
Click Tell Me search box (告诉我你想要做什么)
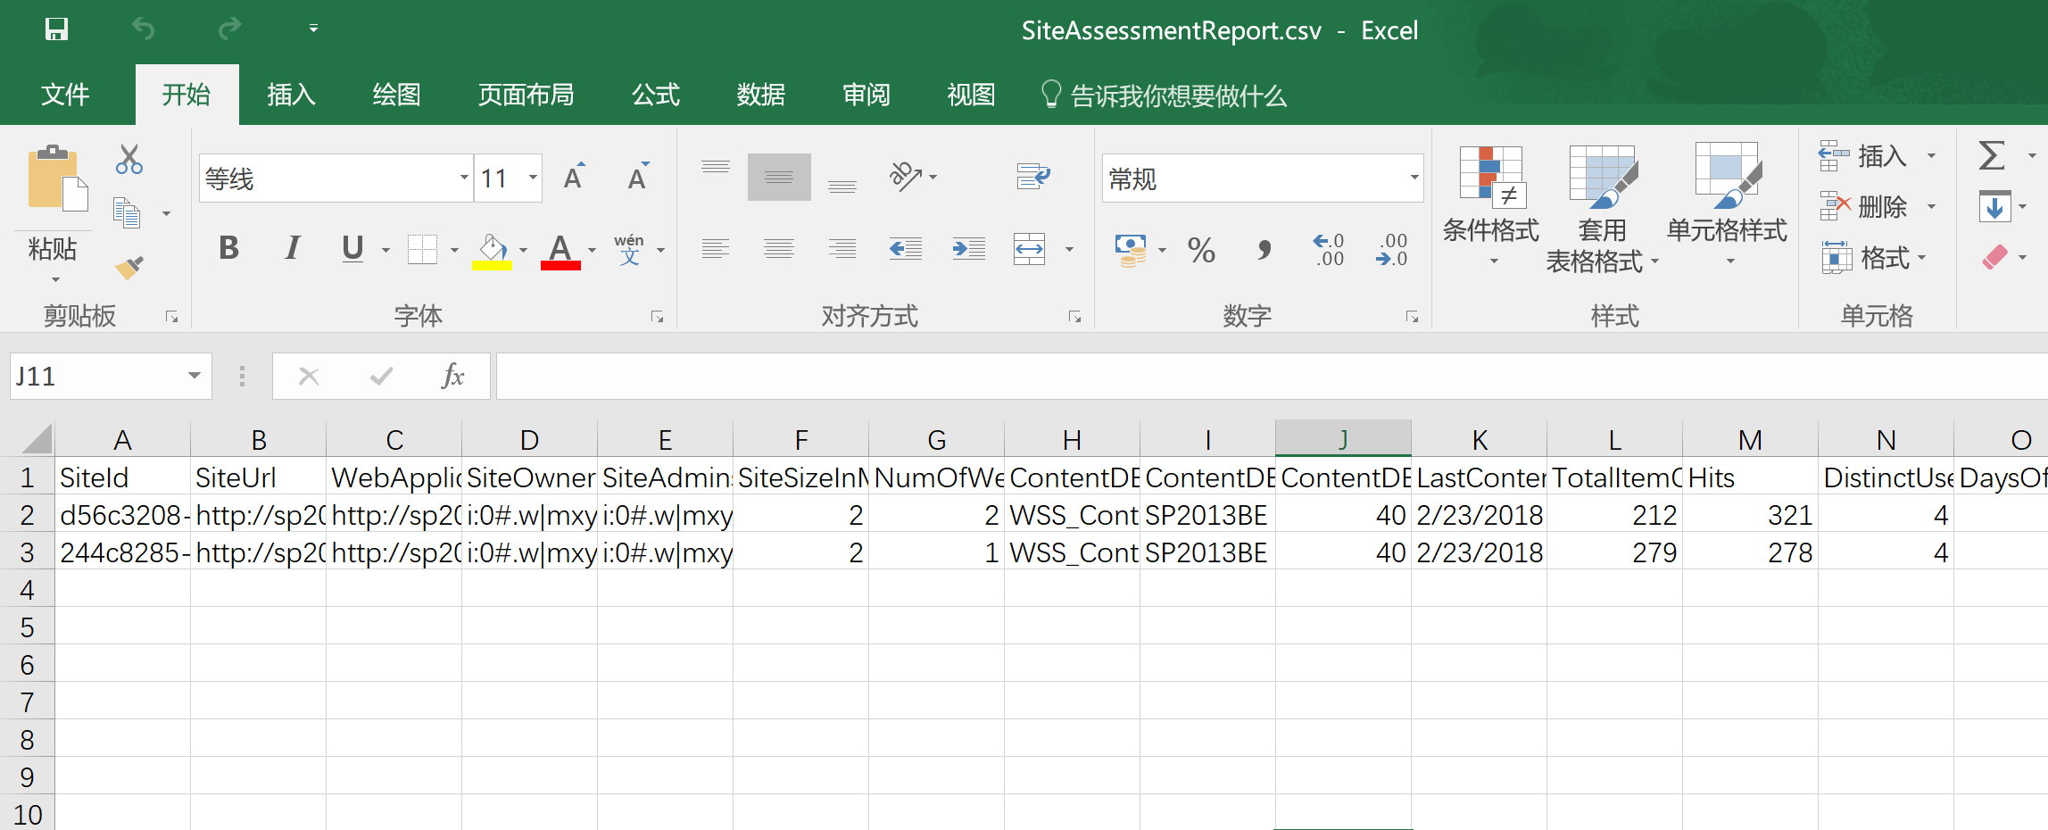1164,95
